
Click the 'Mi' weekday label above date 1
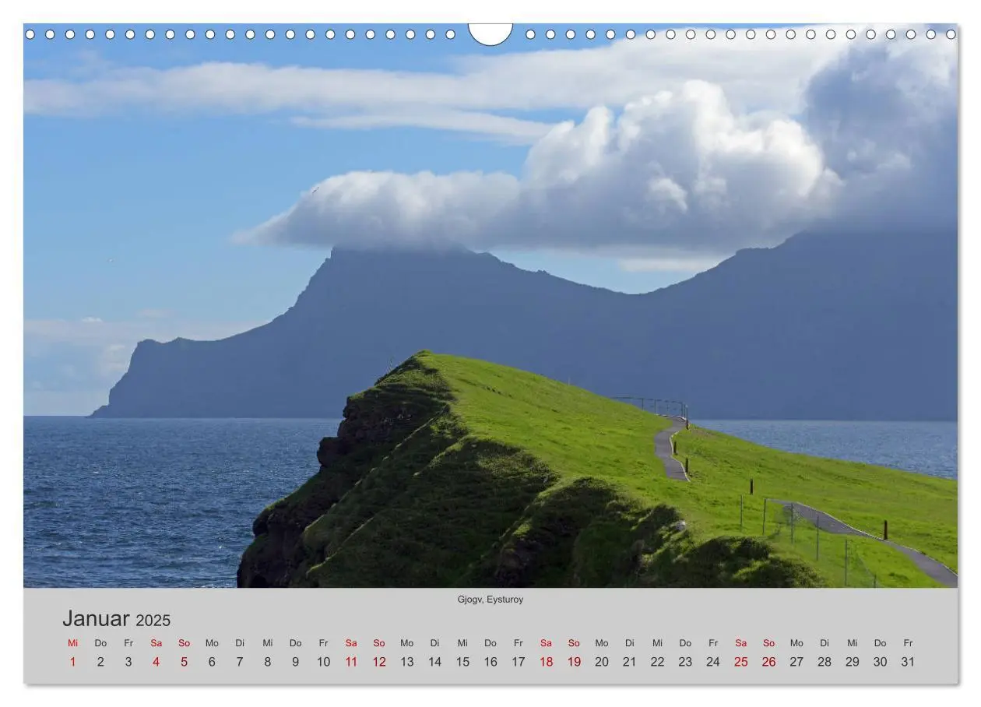(x=73, y=643)
